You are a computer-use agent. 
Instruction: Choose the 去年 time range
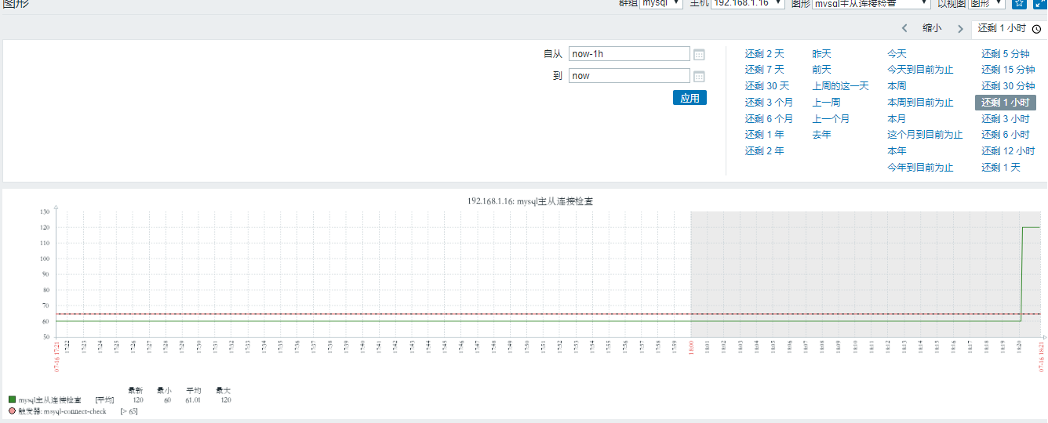(821, 135)
